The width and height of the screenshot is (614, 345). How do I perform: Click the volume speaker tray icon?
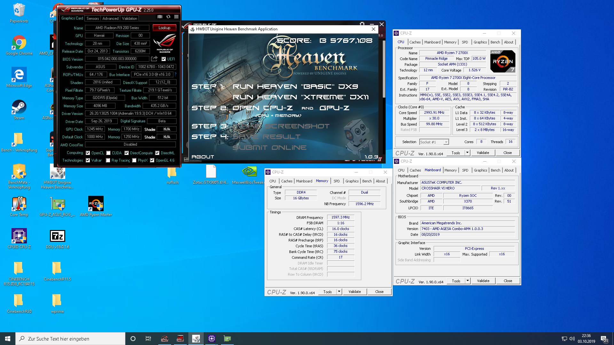572,339
